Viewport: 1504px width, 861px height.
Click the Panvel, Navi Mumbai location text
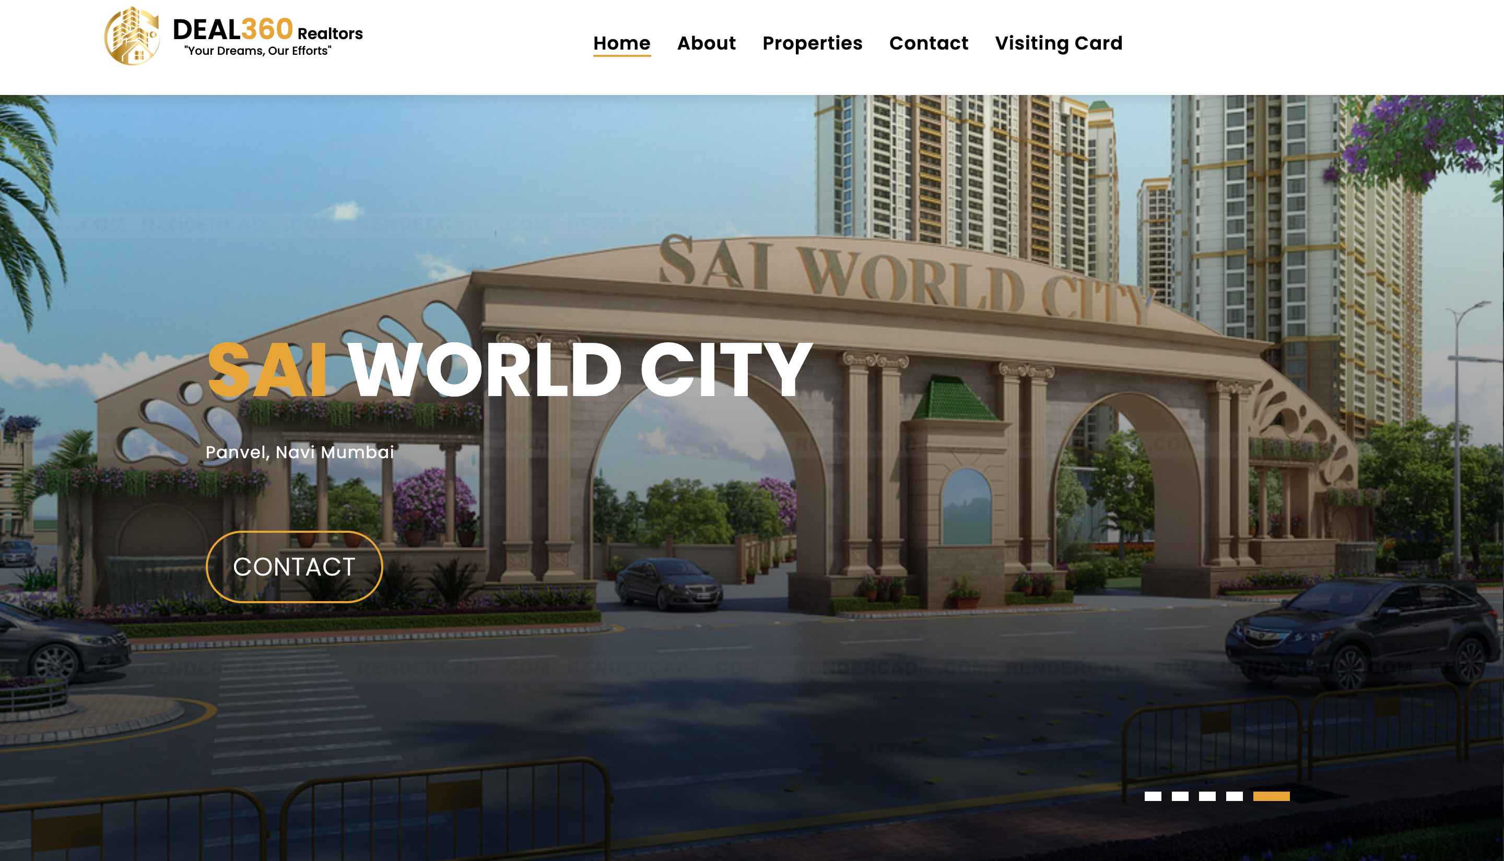click(299, 452)
